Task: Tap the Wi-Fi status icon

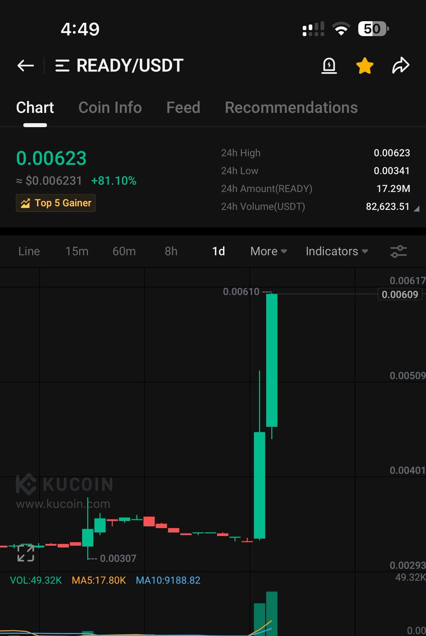Action: pos(341,29)
